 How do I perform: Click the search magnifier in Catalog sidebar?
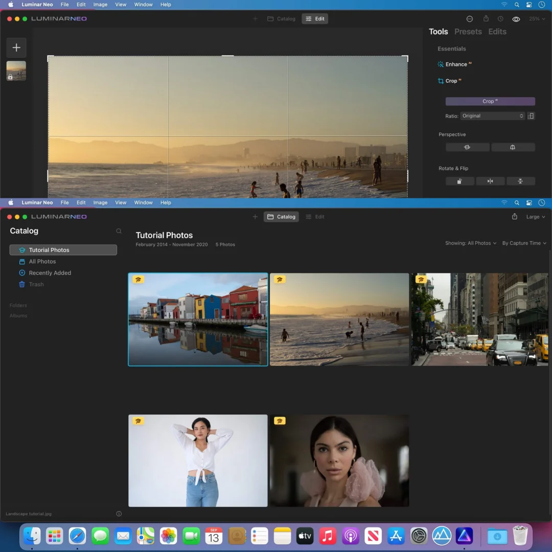119,231
